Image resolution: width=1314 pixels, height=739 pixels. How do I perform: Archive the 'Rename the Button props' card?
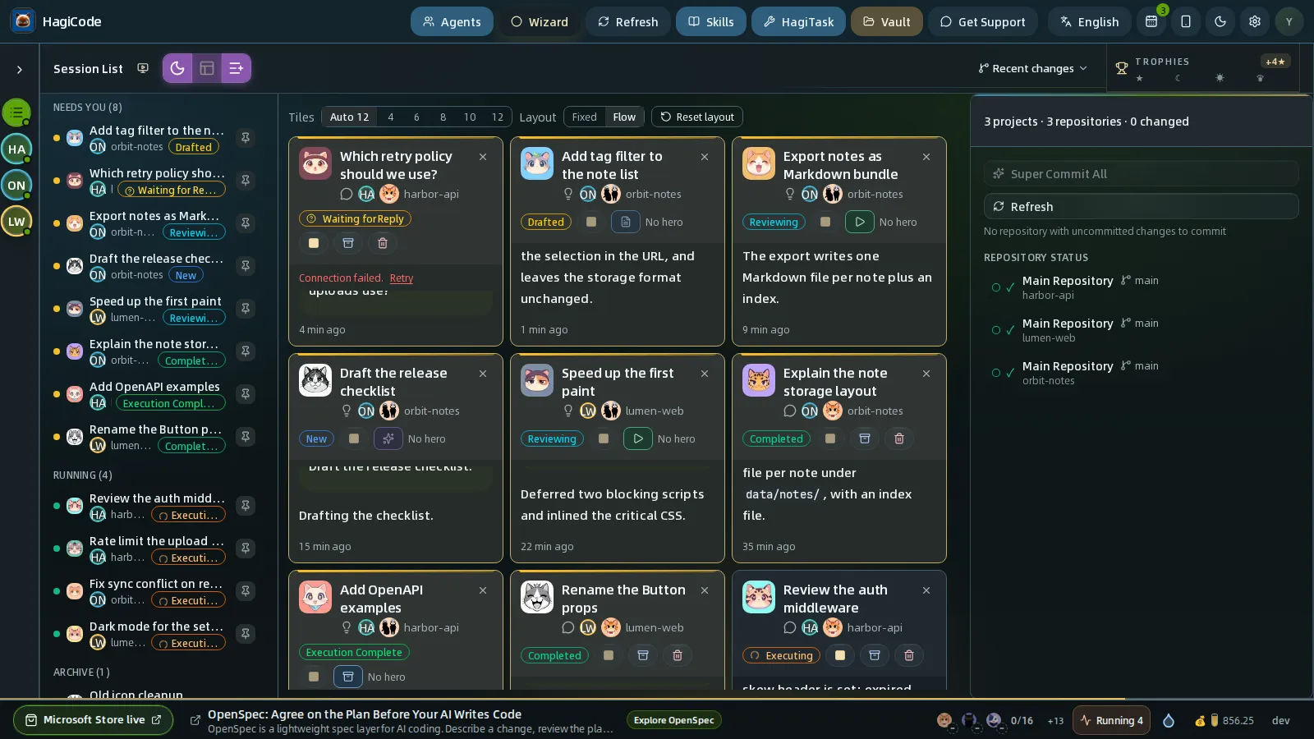coord(643,655)
